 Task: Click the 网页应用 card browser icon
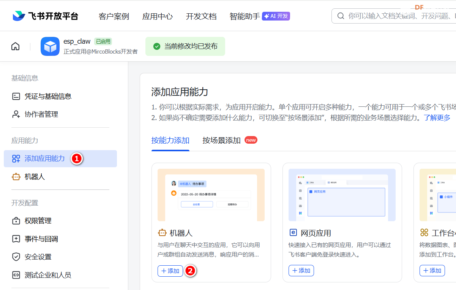coord(293,233)
